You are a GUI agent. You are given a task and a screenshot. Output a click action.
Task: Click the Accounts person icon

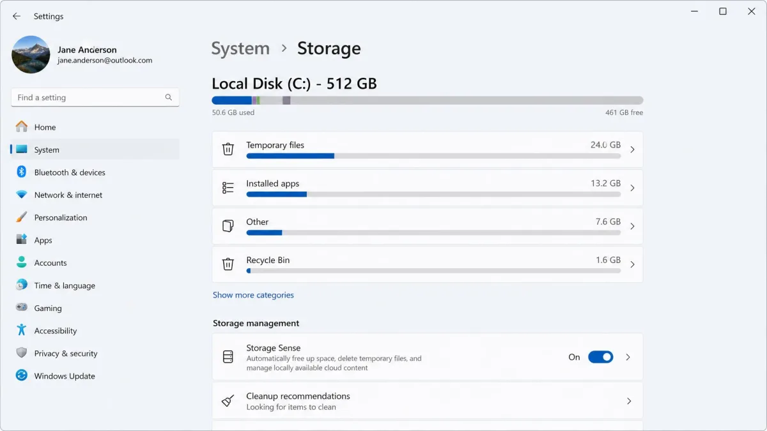click(x=22, y=262)
